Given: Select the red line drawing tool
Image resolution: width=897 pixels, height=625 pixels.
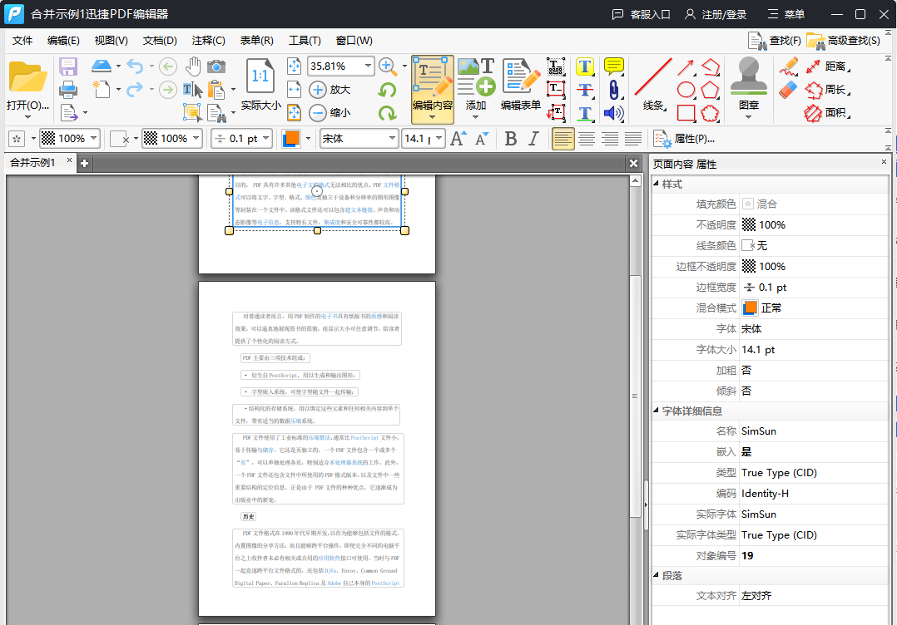Looking at the screenshot, I should [x=652, y=77].
